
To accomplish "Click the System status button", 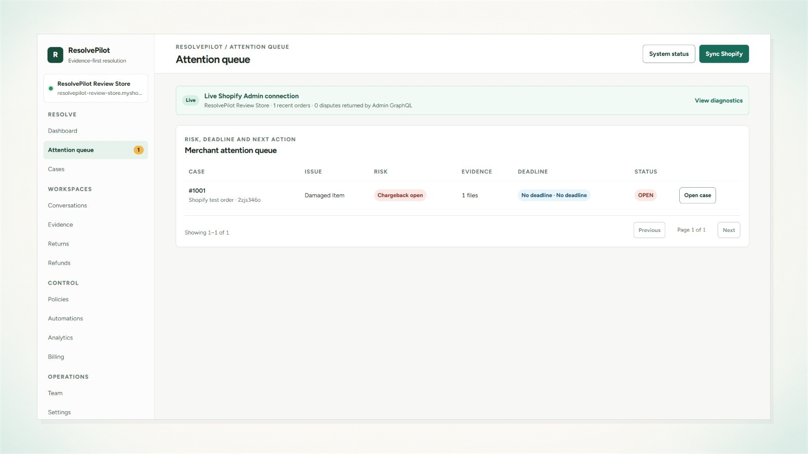I will pos(669,54).
